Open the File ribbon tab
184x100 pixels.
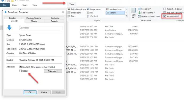[x=5, y=5]
